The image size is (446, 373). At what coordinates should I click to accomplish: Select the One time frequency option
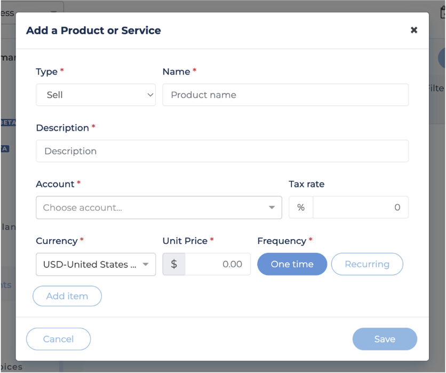coord(292,264)
